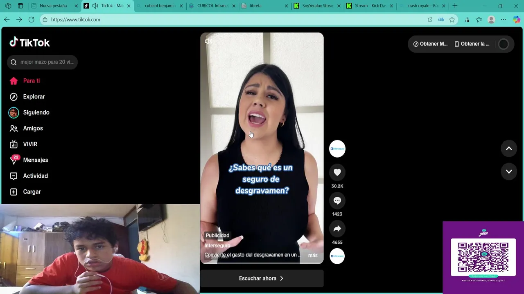
Task: Add page to favorites star
Action: point(452,20)
